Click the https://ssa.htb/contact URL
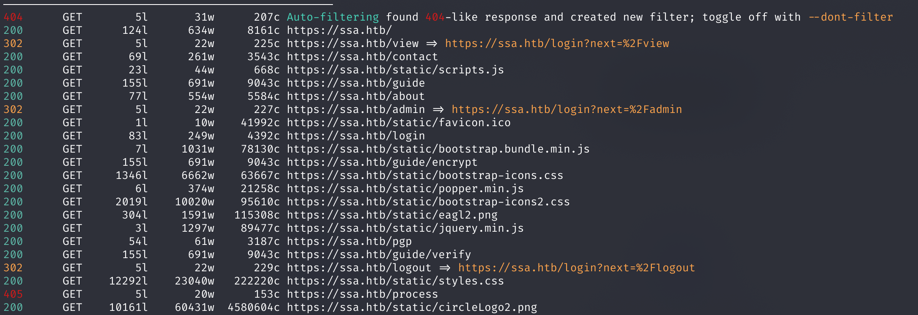 (363, 57)
